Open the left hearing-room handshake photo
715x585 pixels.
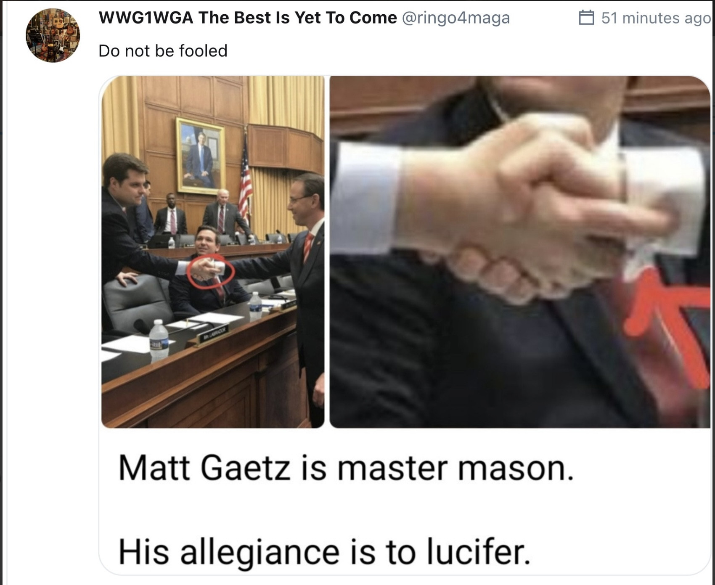click(213, 252)
